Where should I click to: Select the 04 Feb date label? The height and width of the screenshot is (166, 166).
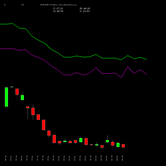point(112,158)
